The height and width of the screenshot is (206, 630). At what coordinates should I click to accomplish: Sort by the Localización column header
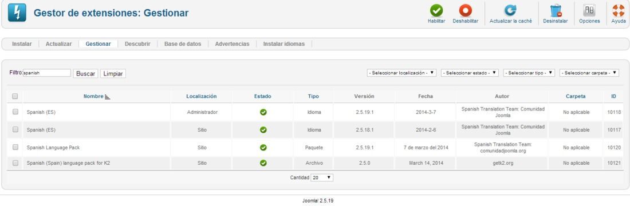[x=201, y=96]
